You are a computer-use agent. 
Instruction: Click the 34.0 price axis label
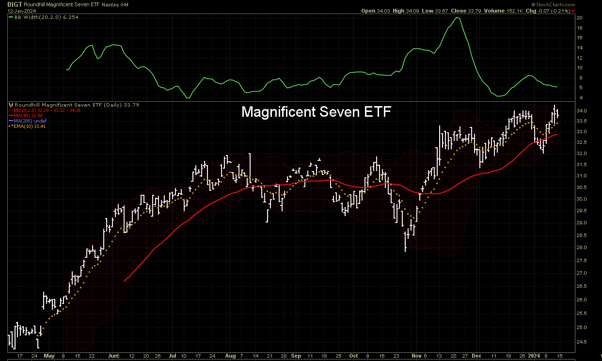tap(582, 111)
